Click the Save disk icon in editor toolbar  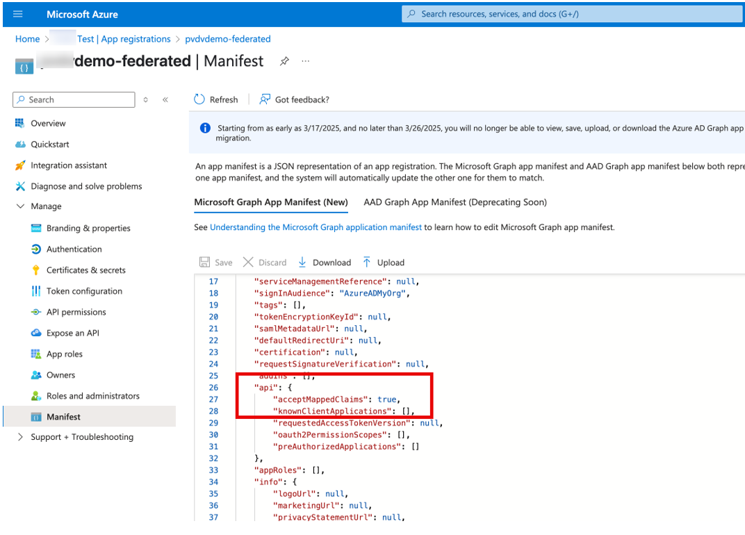click(205, 262)
